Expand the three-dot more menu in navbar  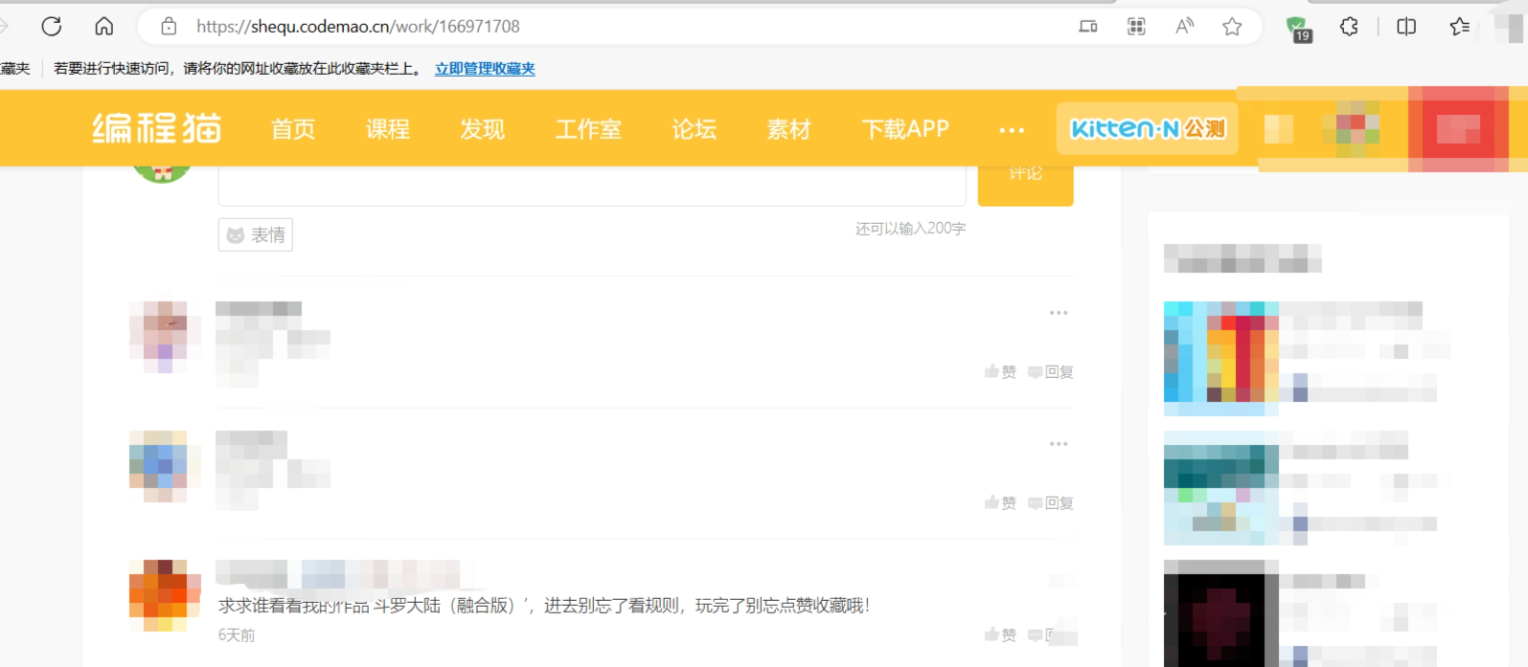1011,129
